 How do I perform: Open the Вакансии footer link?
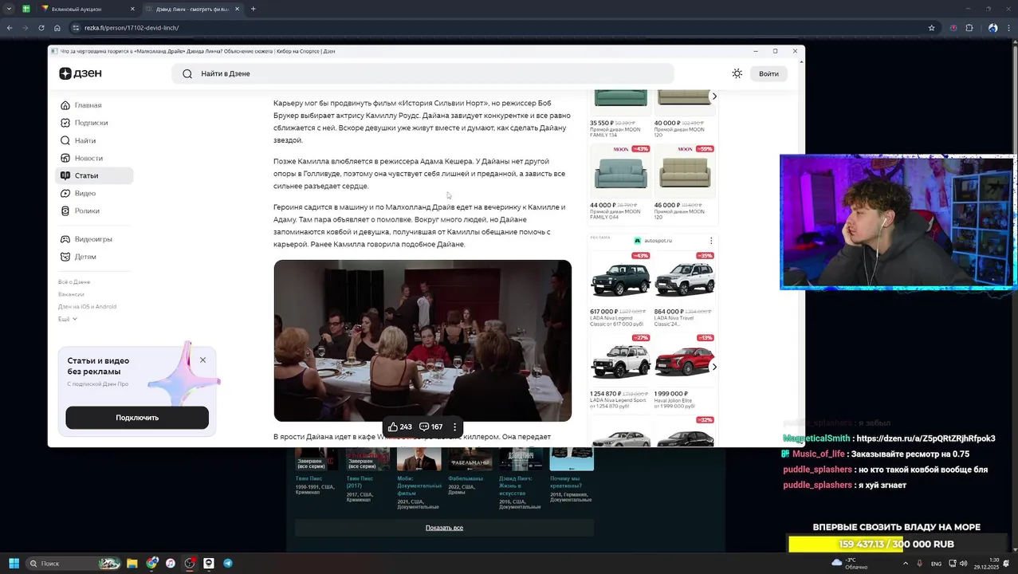click(71, 294)
